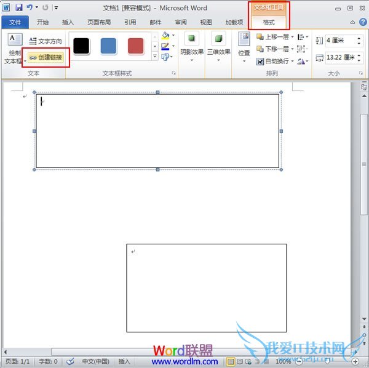
Task: Click 中文(中国) language indicator
Action: (x=95, y=361)
